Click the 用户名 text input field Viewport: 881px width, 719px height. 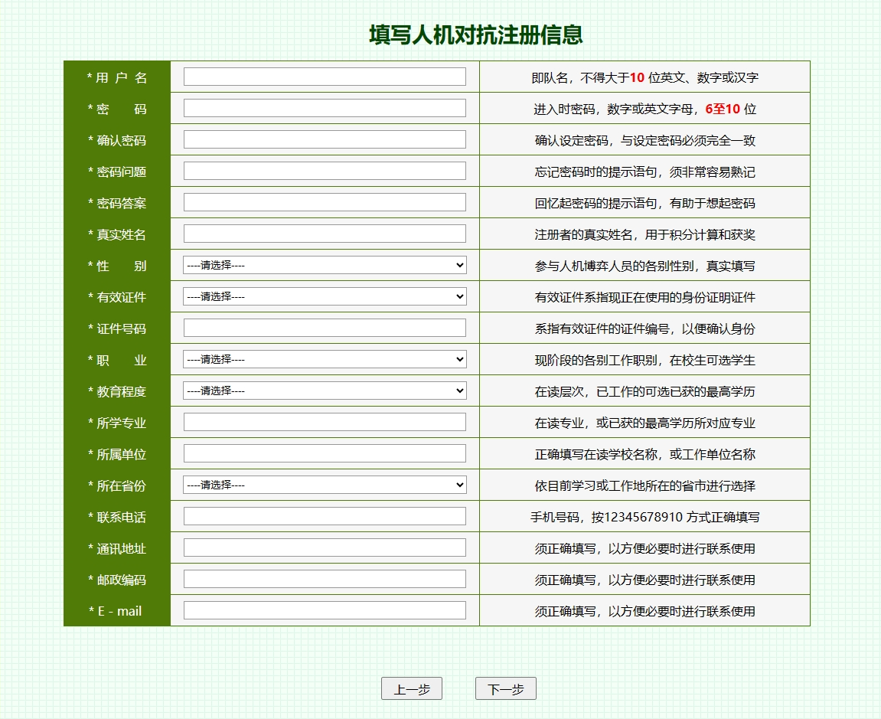(x=325, y=77)
